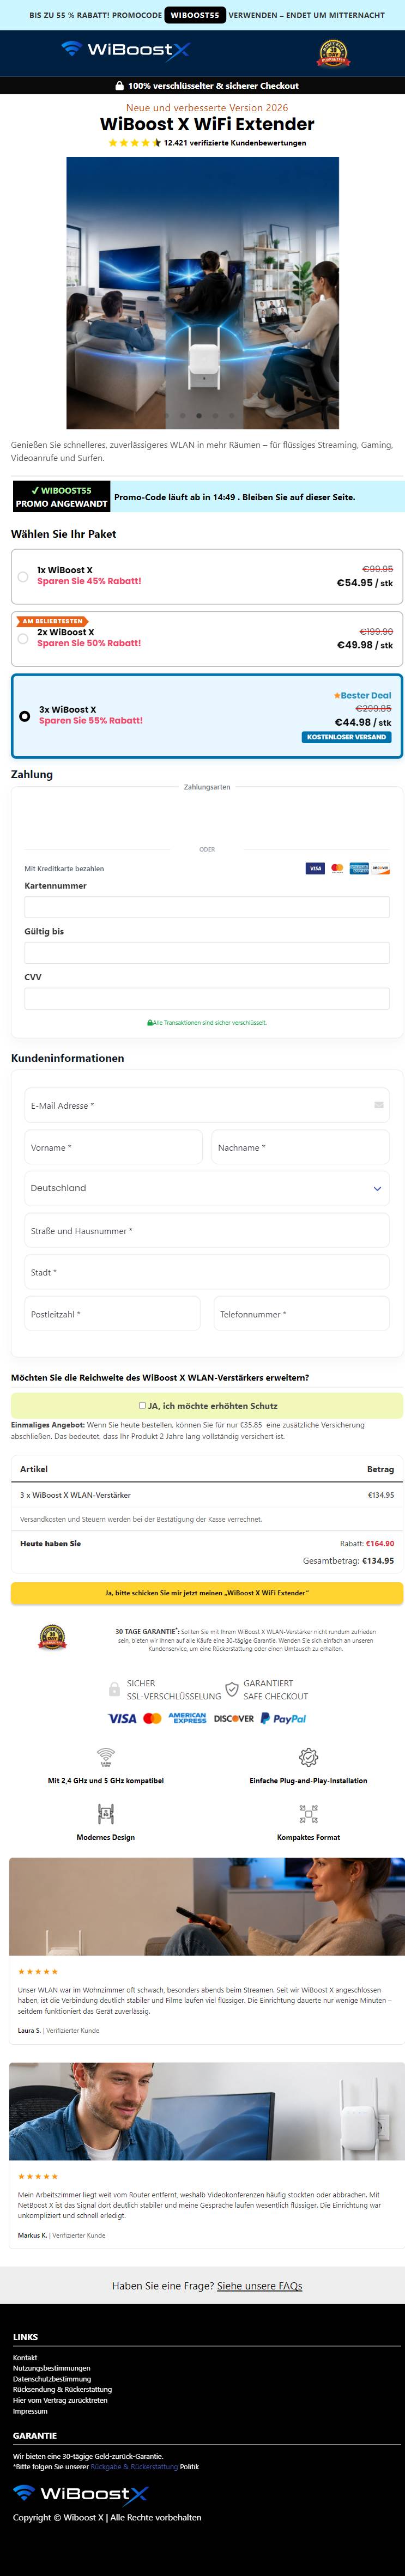Click the guarantee badge in header
The image size is (405, 2576).
click(x=333, y=53)
